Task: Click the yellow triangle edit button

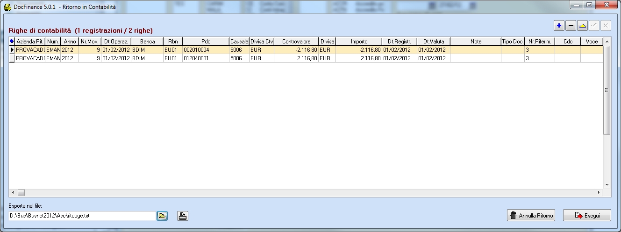Action: coord(583,26)
